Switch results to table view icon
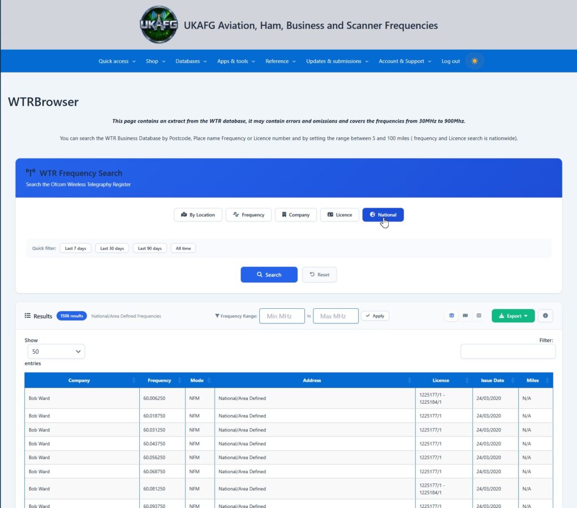The image size is (577, 508). point(451,316)
